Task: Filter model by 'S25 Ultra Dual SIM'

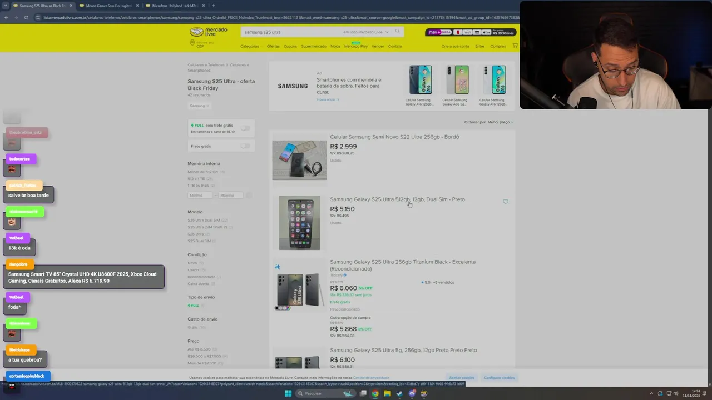Action: (x=204, y=220)
